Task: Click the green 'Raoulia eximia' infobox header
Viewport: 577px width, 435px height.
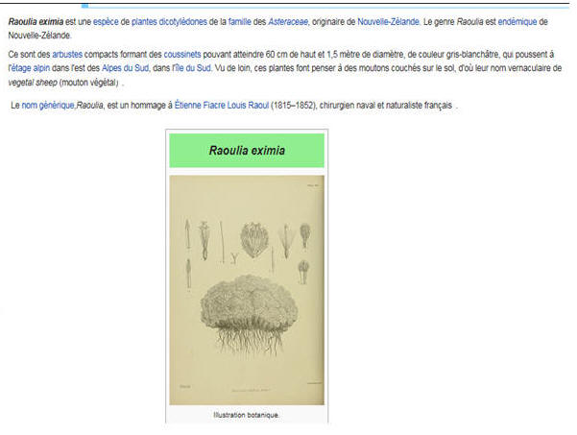Action: tap(246, 151)
